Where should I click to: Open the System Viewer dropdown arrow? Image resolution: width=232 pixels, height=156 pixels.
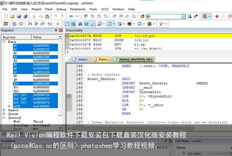tap(154, 24)
